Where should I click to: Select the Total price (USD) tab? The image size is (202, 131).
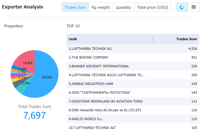coord(153,7)
